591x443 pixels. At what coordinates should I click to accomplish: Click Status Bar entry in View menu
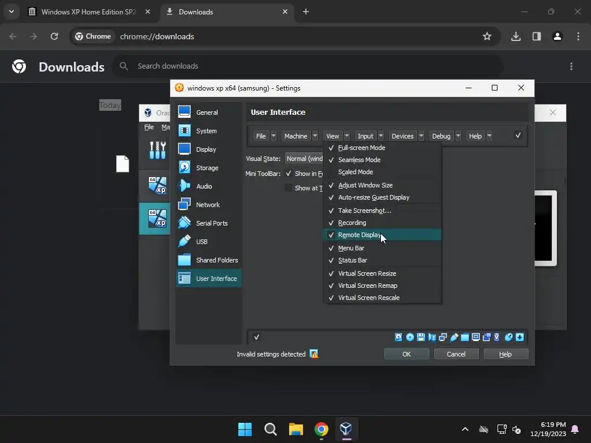tap(382, 260)
